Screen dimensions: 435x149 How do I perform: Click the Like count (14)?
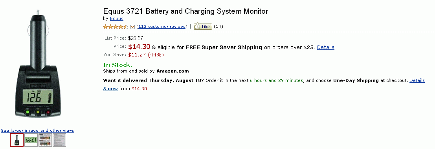click(x=218, y=27)
